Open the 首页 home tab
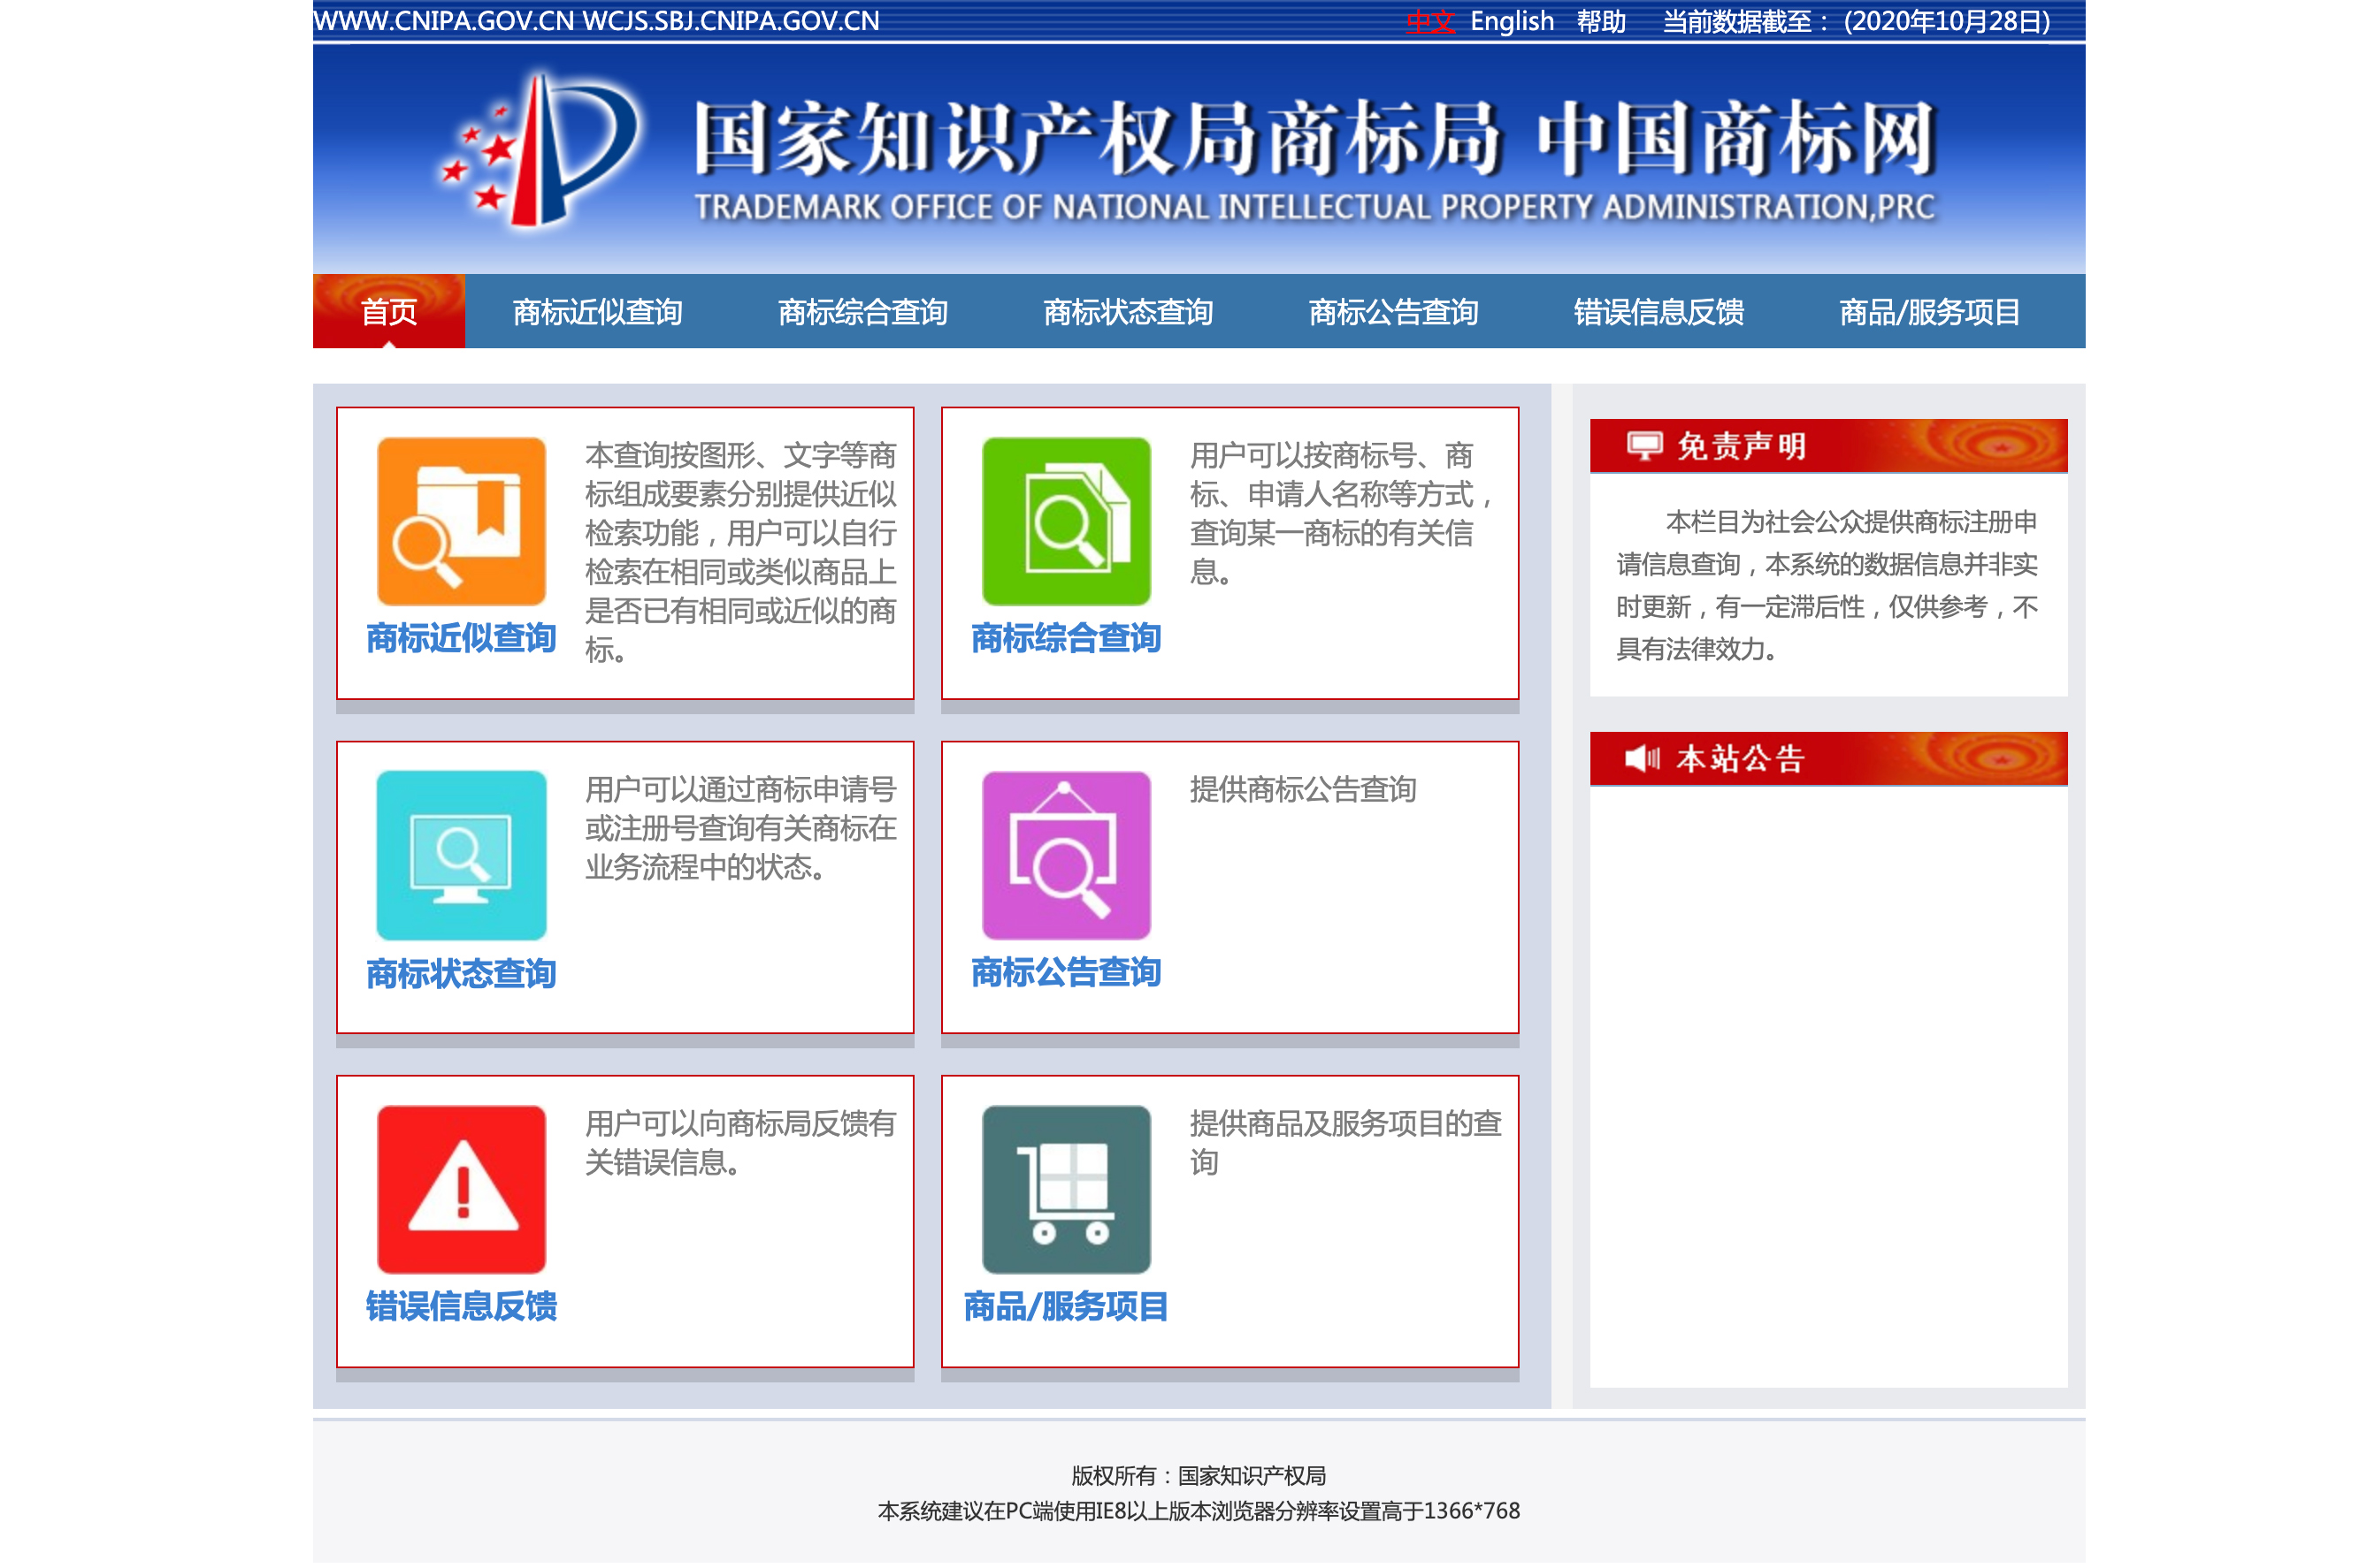 point(388,312)
